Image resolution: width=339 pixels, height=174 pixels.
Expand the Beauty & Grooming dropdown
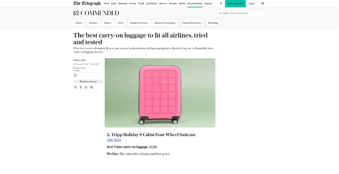click(x=165, y=23)
